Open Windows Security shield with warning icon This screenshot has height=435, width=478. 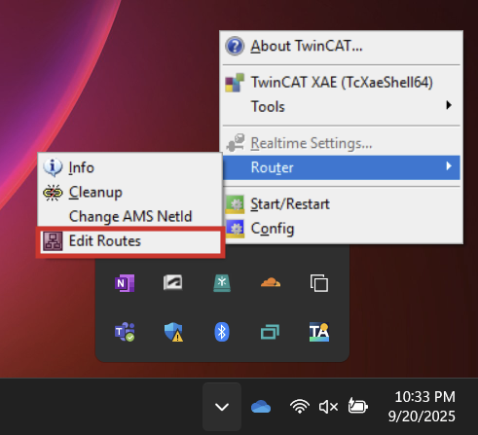(x=173, y=332)
